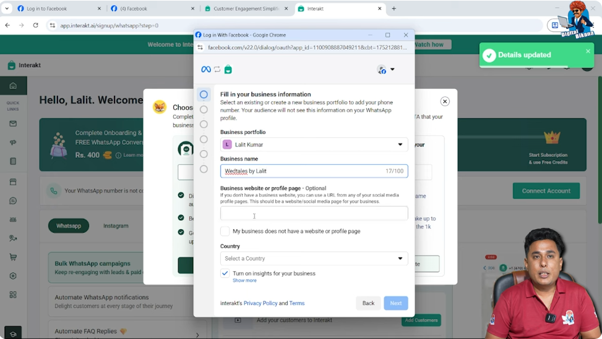Open the Terms link

297,303
